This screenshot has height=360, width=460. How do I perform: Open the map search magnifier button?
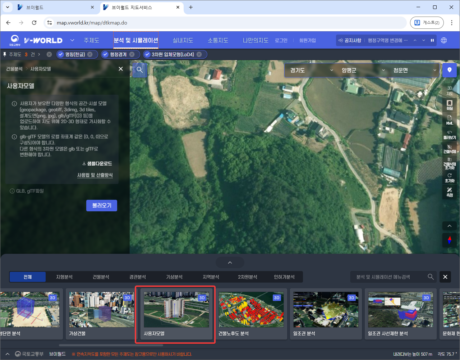click(140, 70)
